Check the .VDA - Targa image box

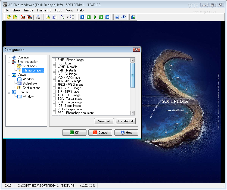54,102
